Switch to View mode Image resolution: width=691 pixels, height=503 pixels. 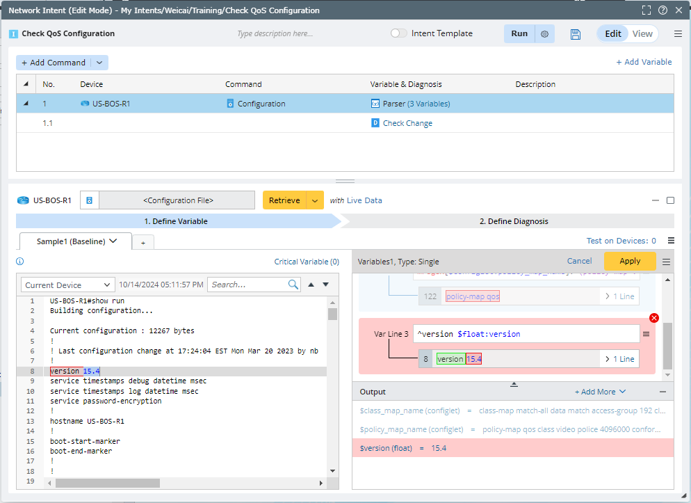click(642, 33)
